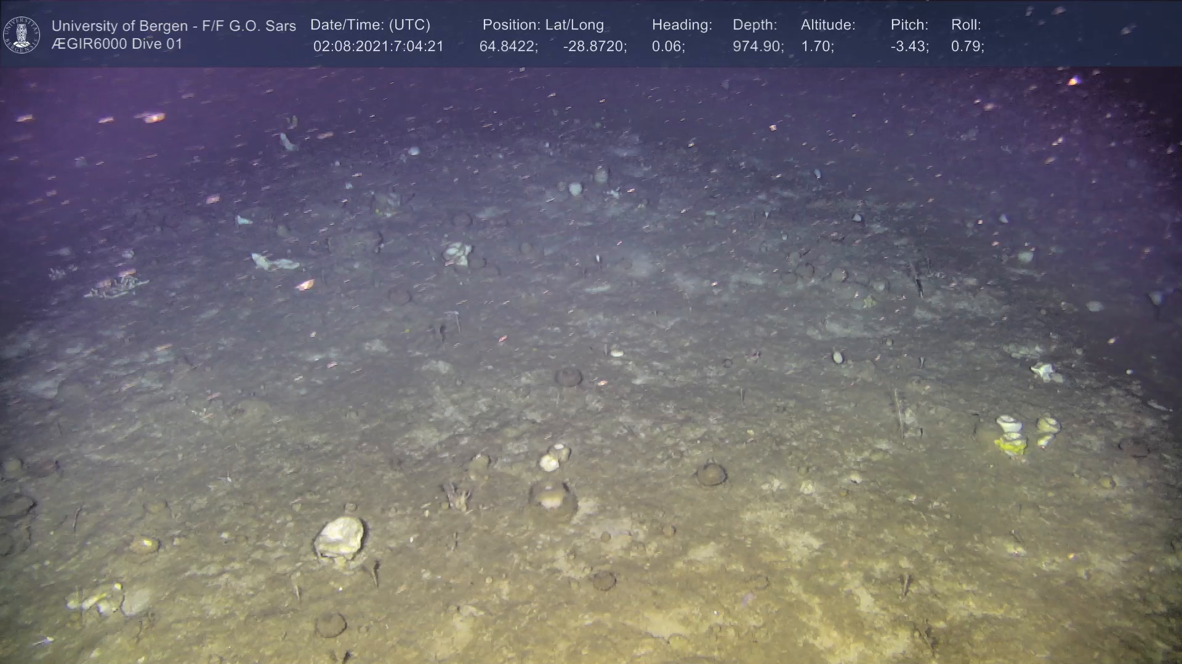
Task: Select the depth value 974.90
Action: coord(757,47)
